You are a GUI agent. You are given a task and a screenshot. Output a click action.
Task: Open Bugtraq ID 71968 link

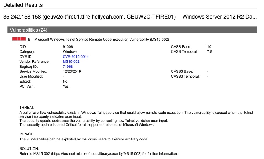pos(68,67)
